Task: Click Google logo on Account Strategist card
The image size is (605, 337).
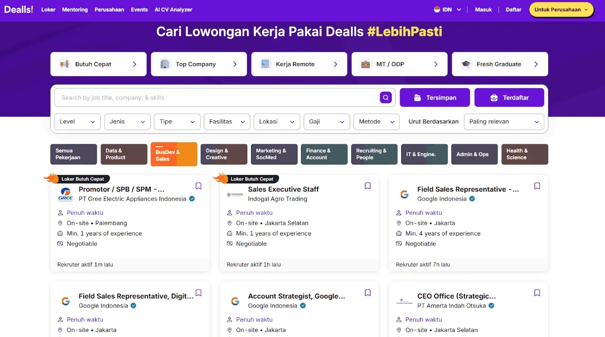Action: point(235,301)
